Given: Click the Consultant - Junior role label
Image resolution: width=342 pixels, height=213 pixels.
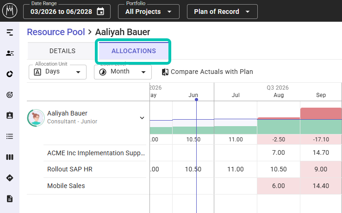Looking at the screenshot, I should (x=72, y=122).
